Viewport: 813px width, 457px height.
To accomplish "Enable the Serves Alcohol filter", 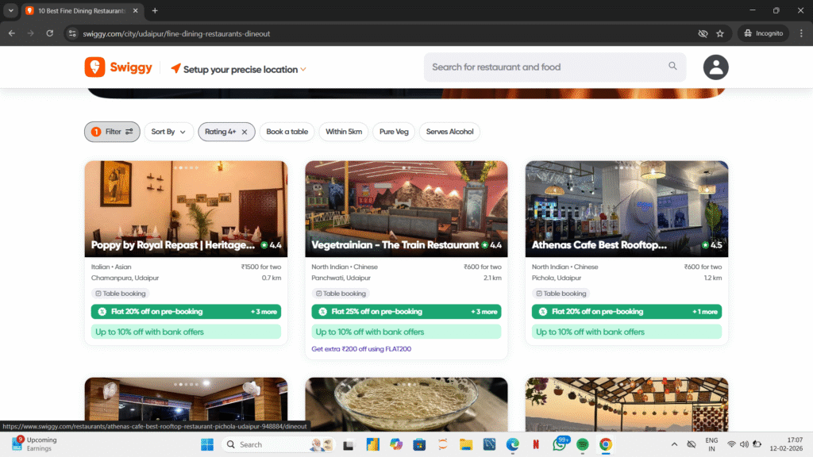I will (449, 132).
